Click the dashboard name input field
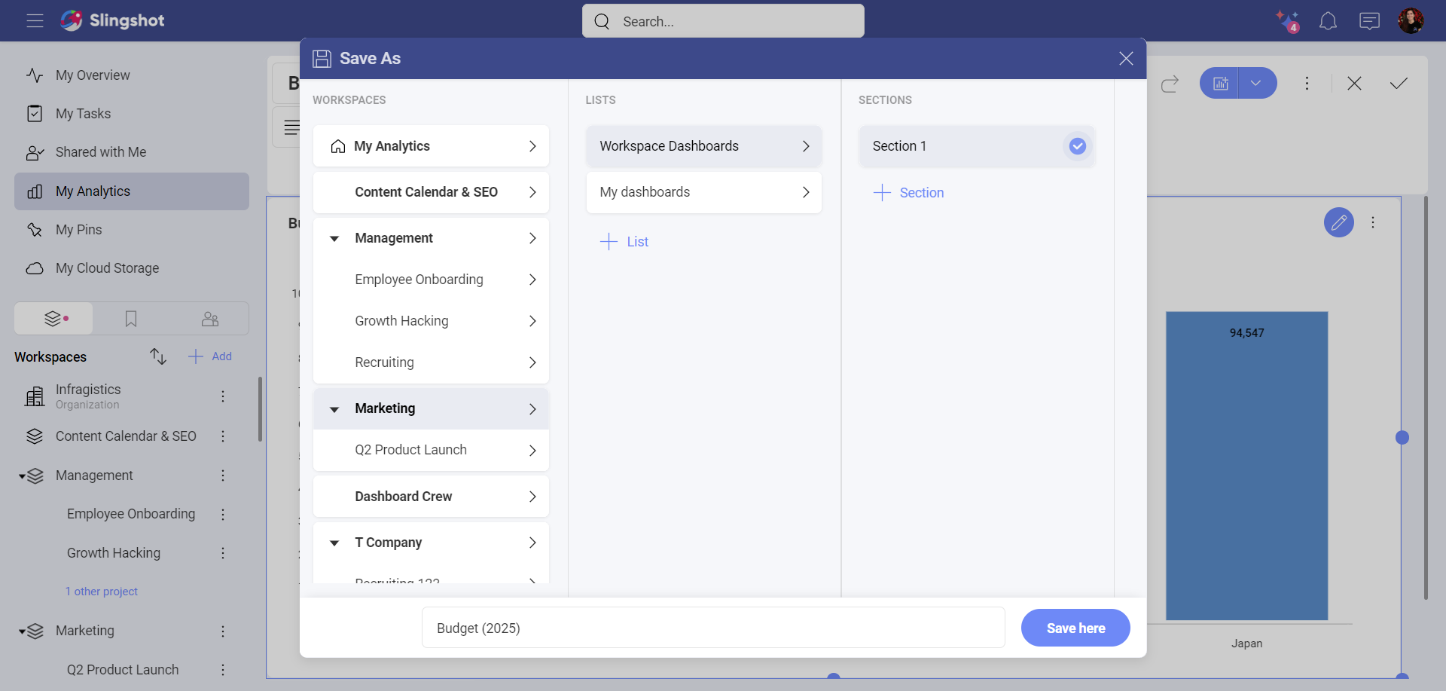Image resolution: width=1446 pixels, height=691 pixels. (x=713, y=628)
